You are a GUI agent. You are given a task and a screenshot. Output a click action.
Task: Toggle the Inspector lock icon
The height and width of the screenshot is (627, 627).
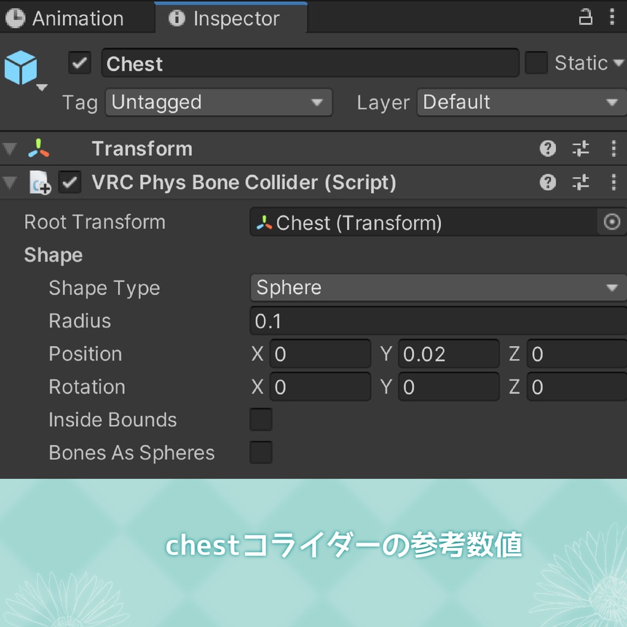click(x=585, y=17)
